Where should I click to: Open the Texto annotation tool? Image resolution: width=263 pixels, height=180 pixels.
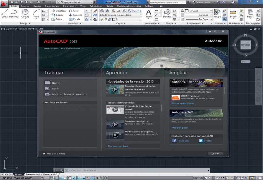pyautogui.click(x=149, y=14)
